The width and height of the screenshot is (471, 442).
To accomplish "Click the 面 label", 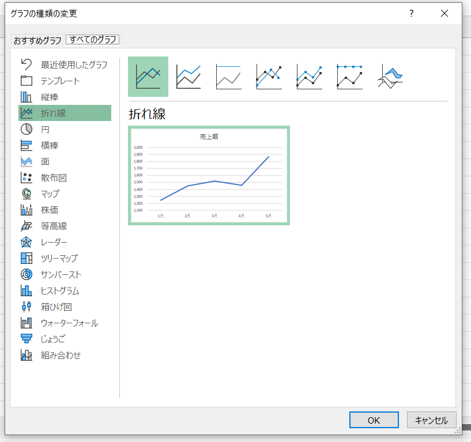I will tap(45, 161).
